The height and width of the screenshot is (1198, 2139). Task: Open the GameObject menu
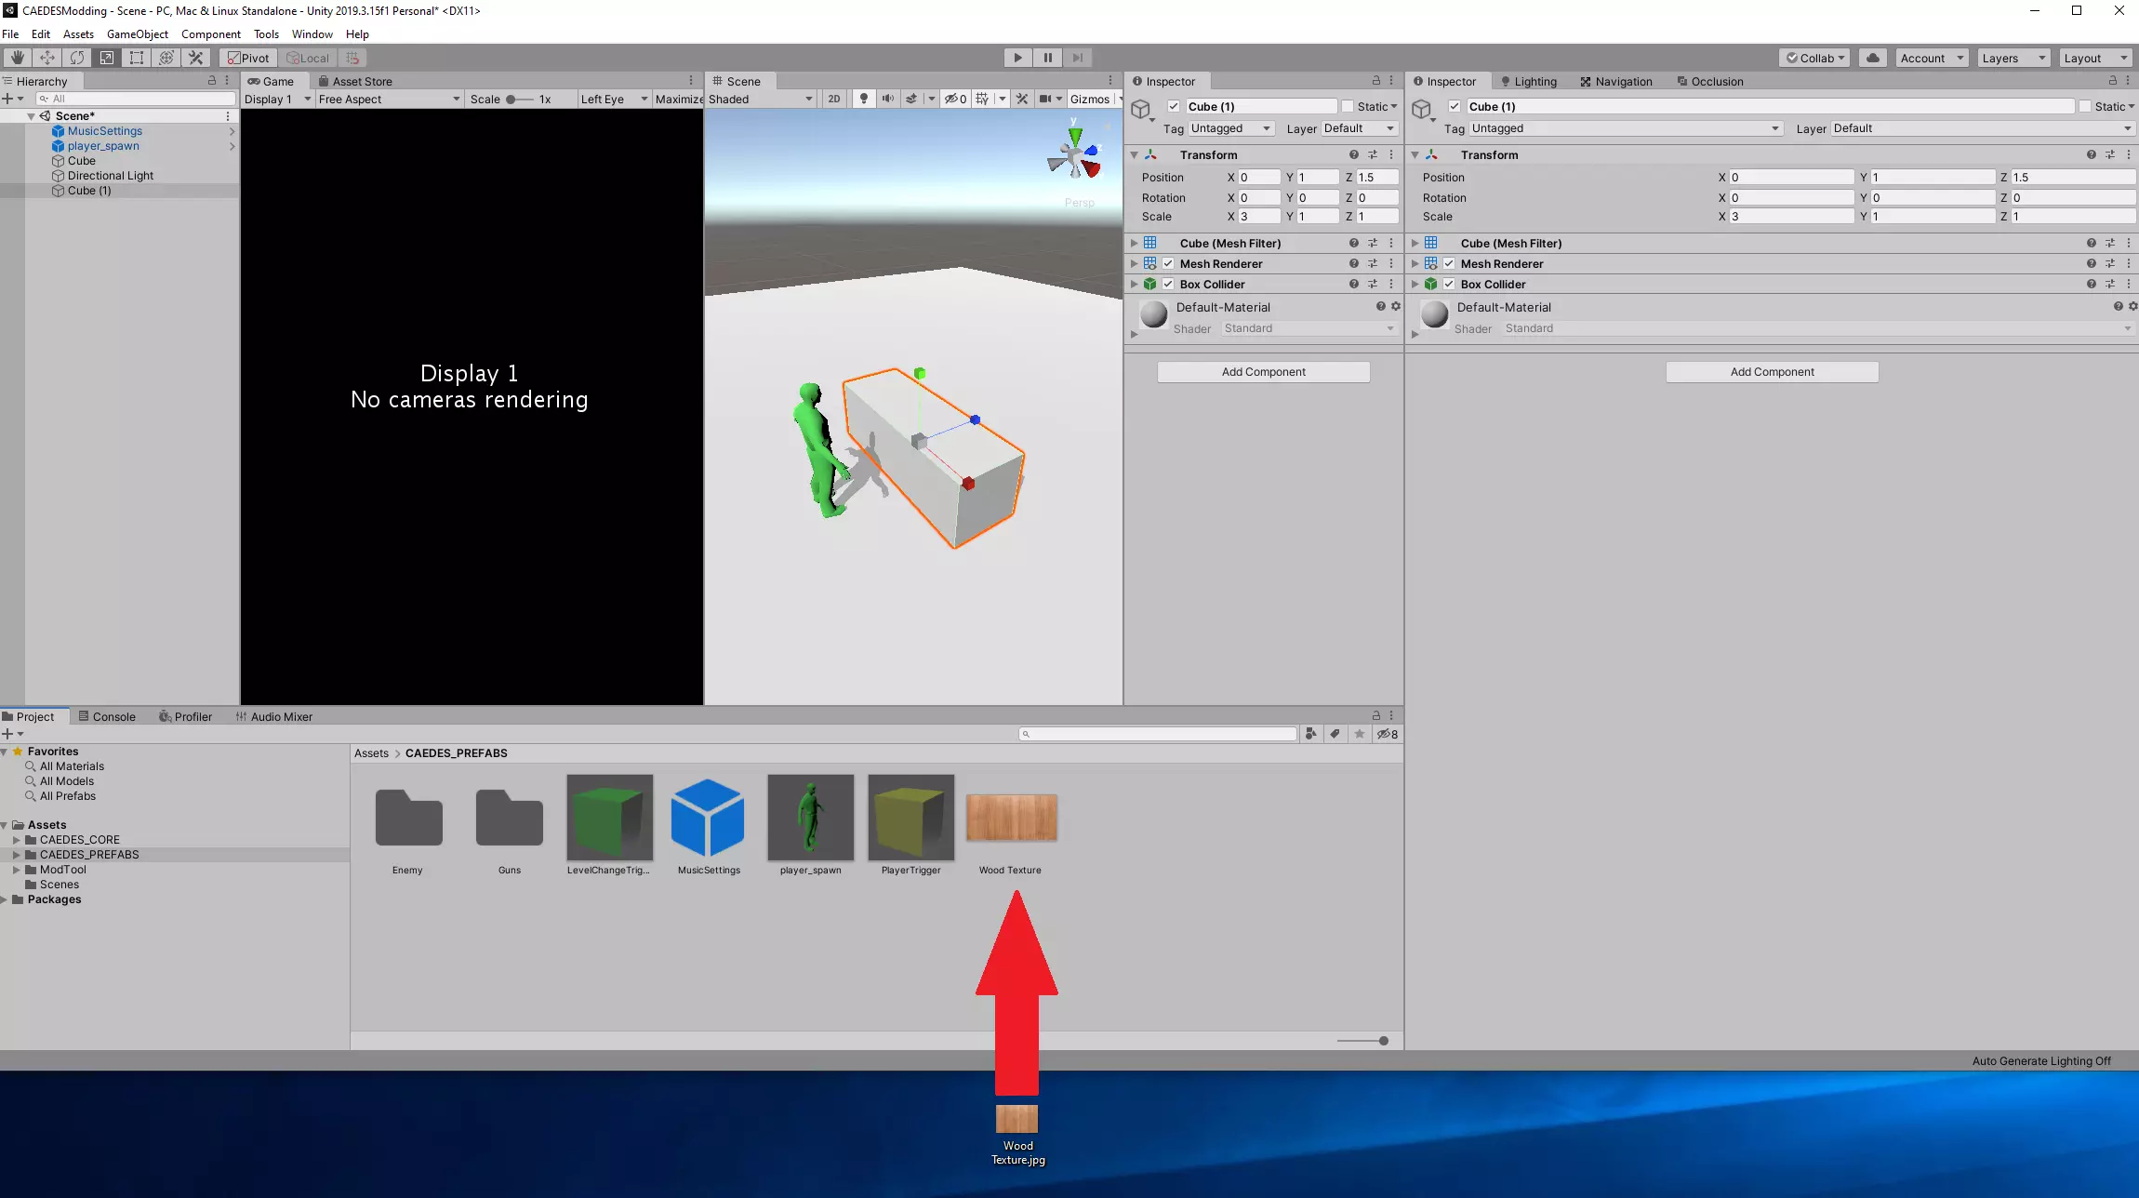point(137,34)
